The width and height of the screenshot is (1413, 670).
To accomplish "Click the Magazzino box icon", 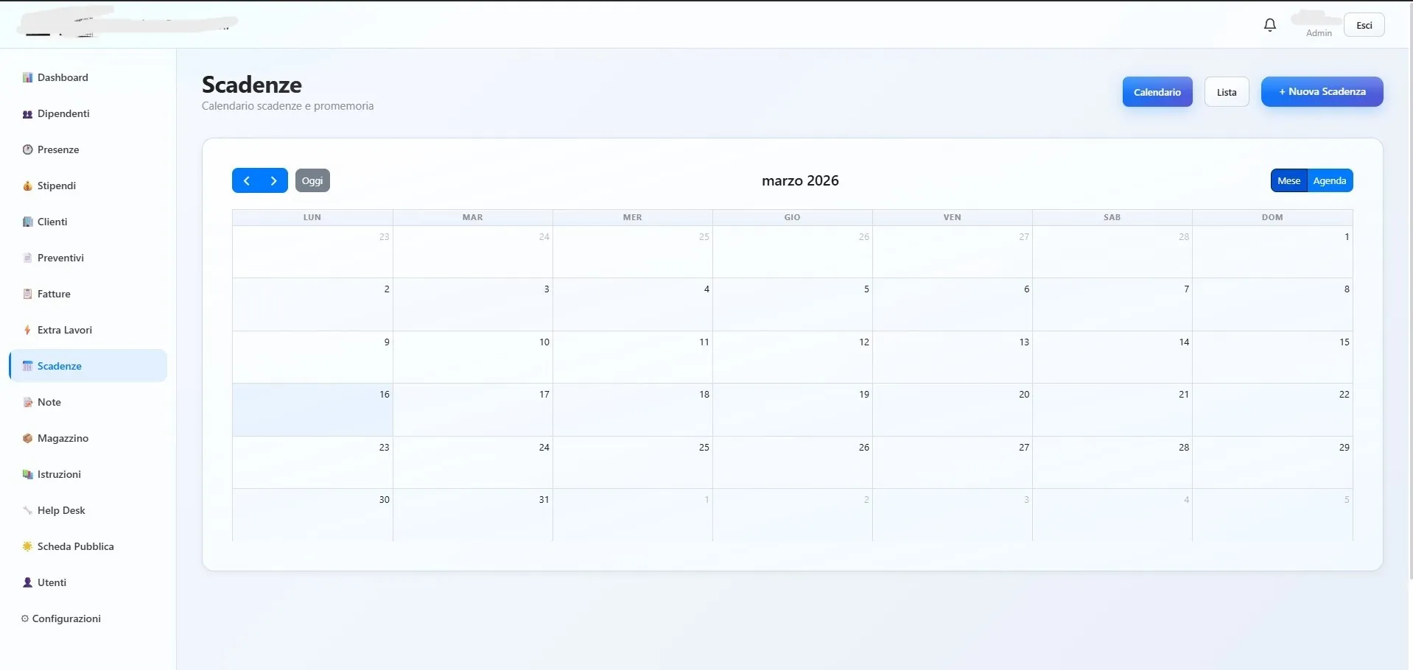I will (x=27, y=438).
